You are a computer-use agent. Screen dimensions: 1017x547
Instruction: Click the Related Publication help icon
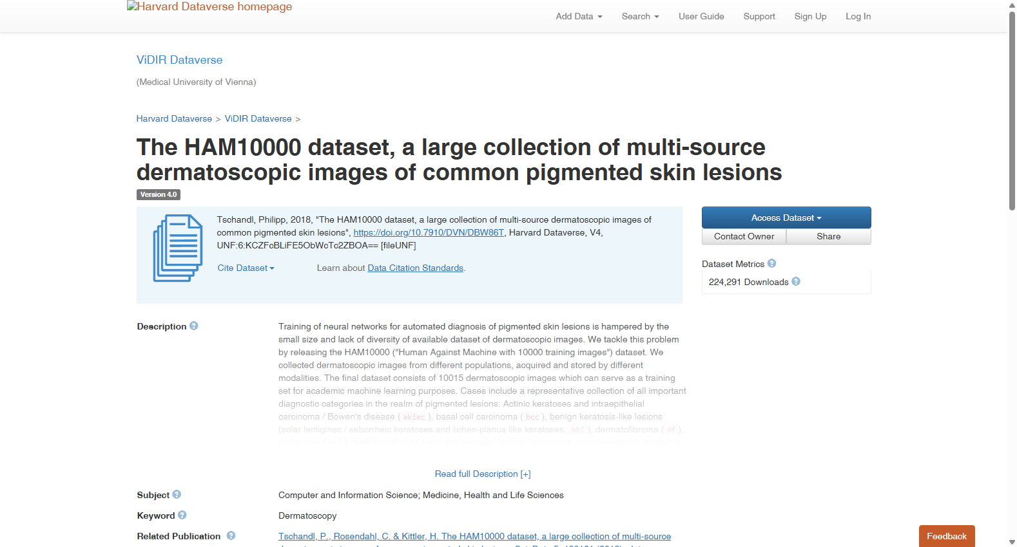231,536
